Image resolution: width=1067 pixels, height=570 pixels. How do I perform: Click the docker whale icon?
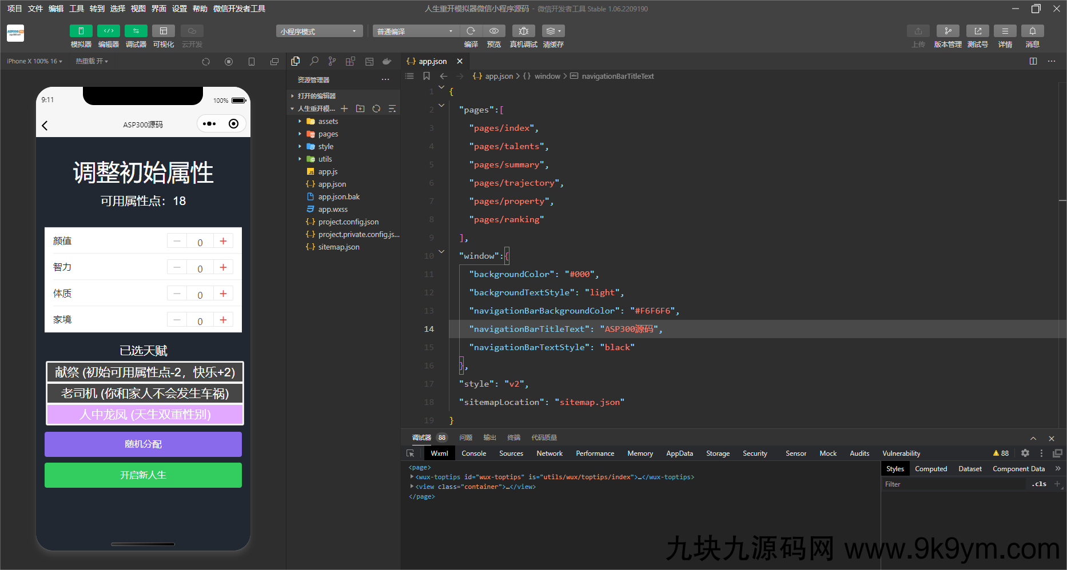point(387,61)
